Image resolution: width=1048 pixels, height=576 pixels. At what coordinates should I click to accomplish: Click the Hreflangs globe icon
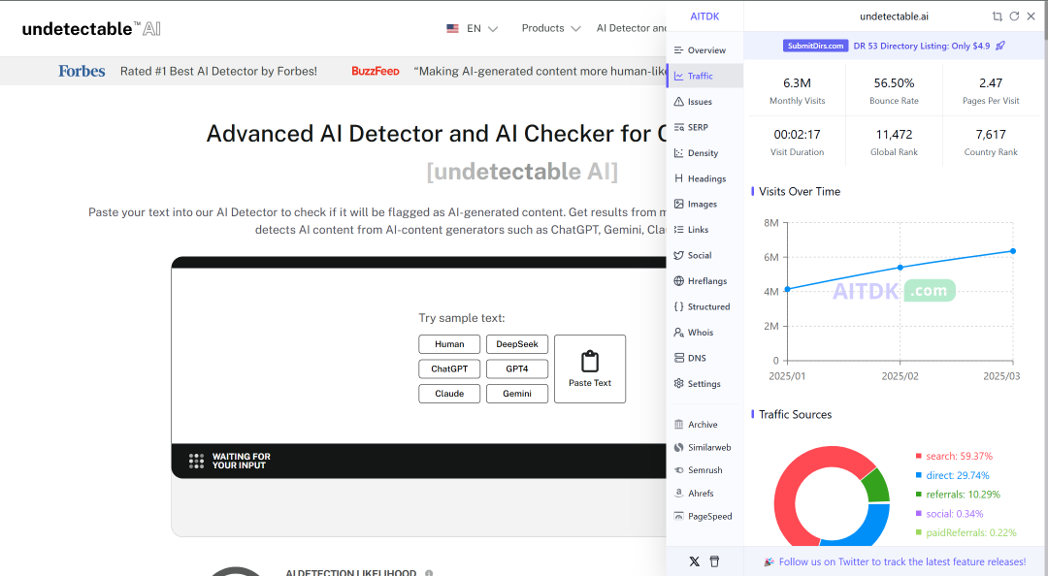679,280
